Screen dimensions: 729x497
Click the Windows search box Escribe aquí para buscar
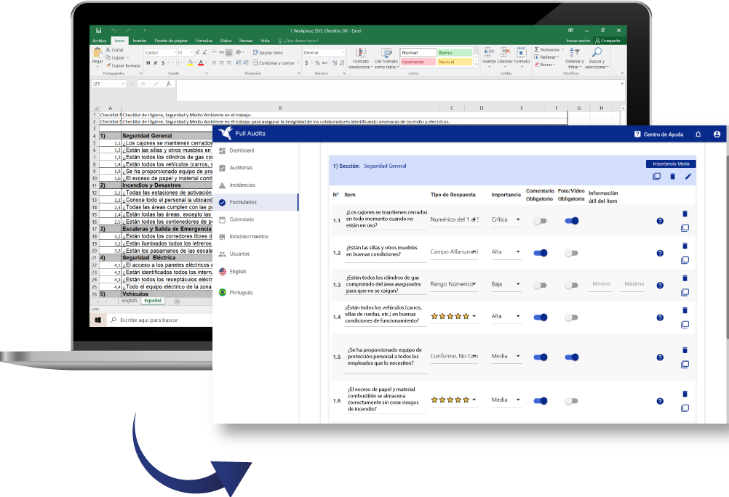tap(160, 320)
